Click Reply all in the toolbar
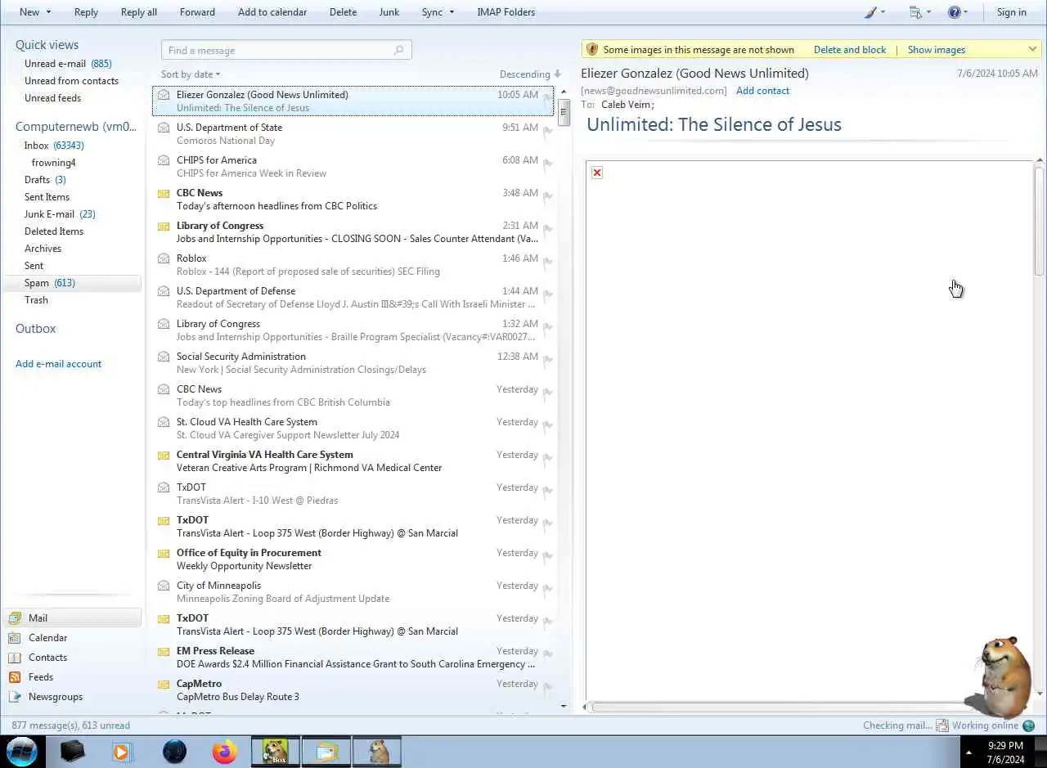The height and width of the screenshot is (768, 1047). 139,12
